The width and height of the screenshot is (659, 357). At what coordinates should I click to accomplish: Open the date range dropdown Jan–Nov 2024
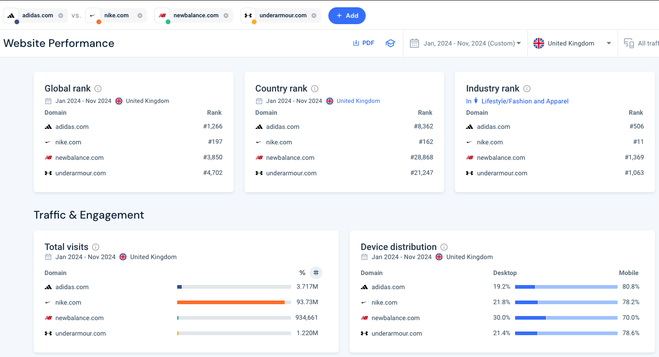point(472,43)
